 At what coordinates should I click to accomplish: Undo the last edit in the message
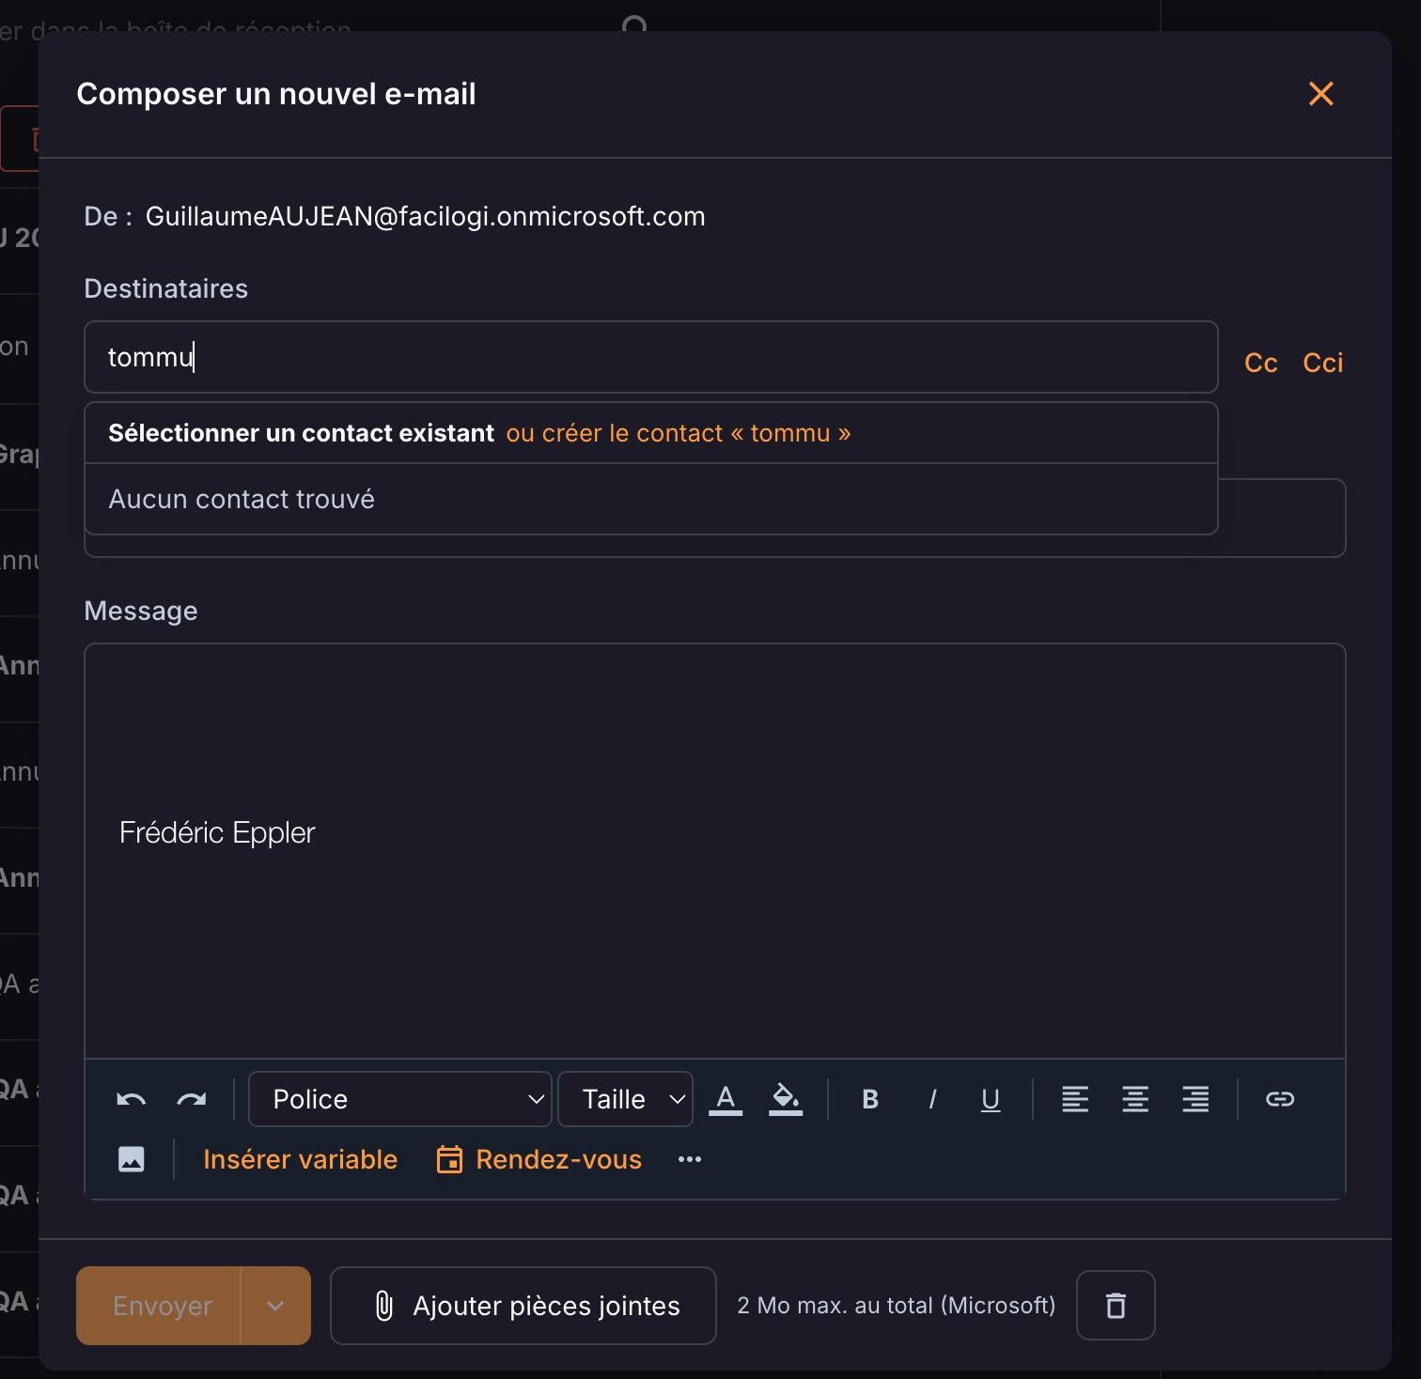[131, 1099]
